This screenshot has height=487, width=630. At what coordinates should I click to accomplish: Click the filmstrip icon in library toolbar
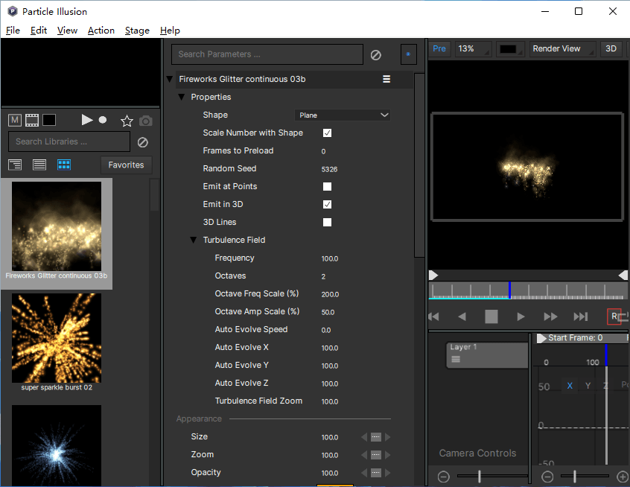(x=32, y=120)
